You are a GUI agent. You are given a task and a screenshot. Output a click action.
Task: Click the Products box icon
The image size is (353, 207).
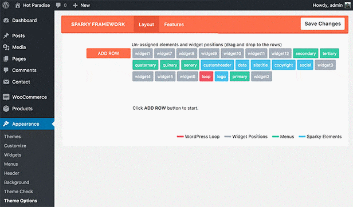(6, 109)
